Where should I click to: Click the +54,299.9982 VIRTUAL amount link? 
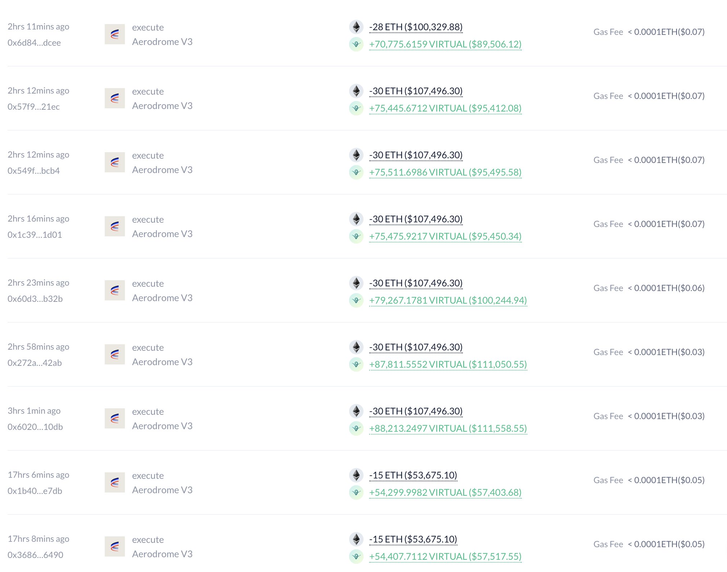[445, 492]
